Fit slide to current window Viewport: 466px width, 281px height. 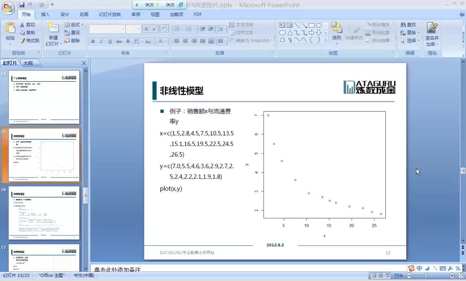point(461,276)
